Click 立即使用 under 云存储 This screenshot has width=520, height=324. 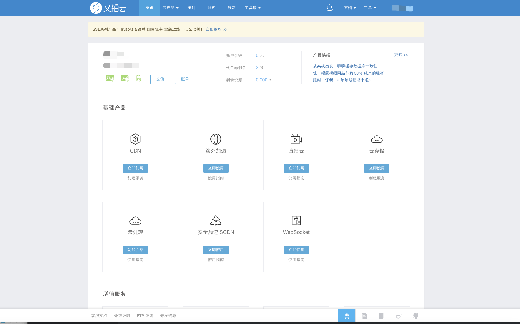click(x=377, y=168)
